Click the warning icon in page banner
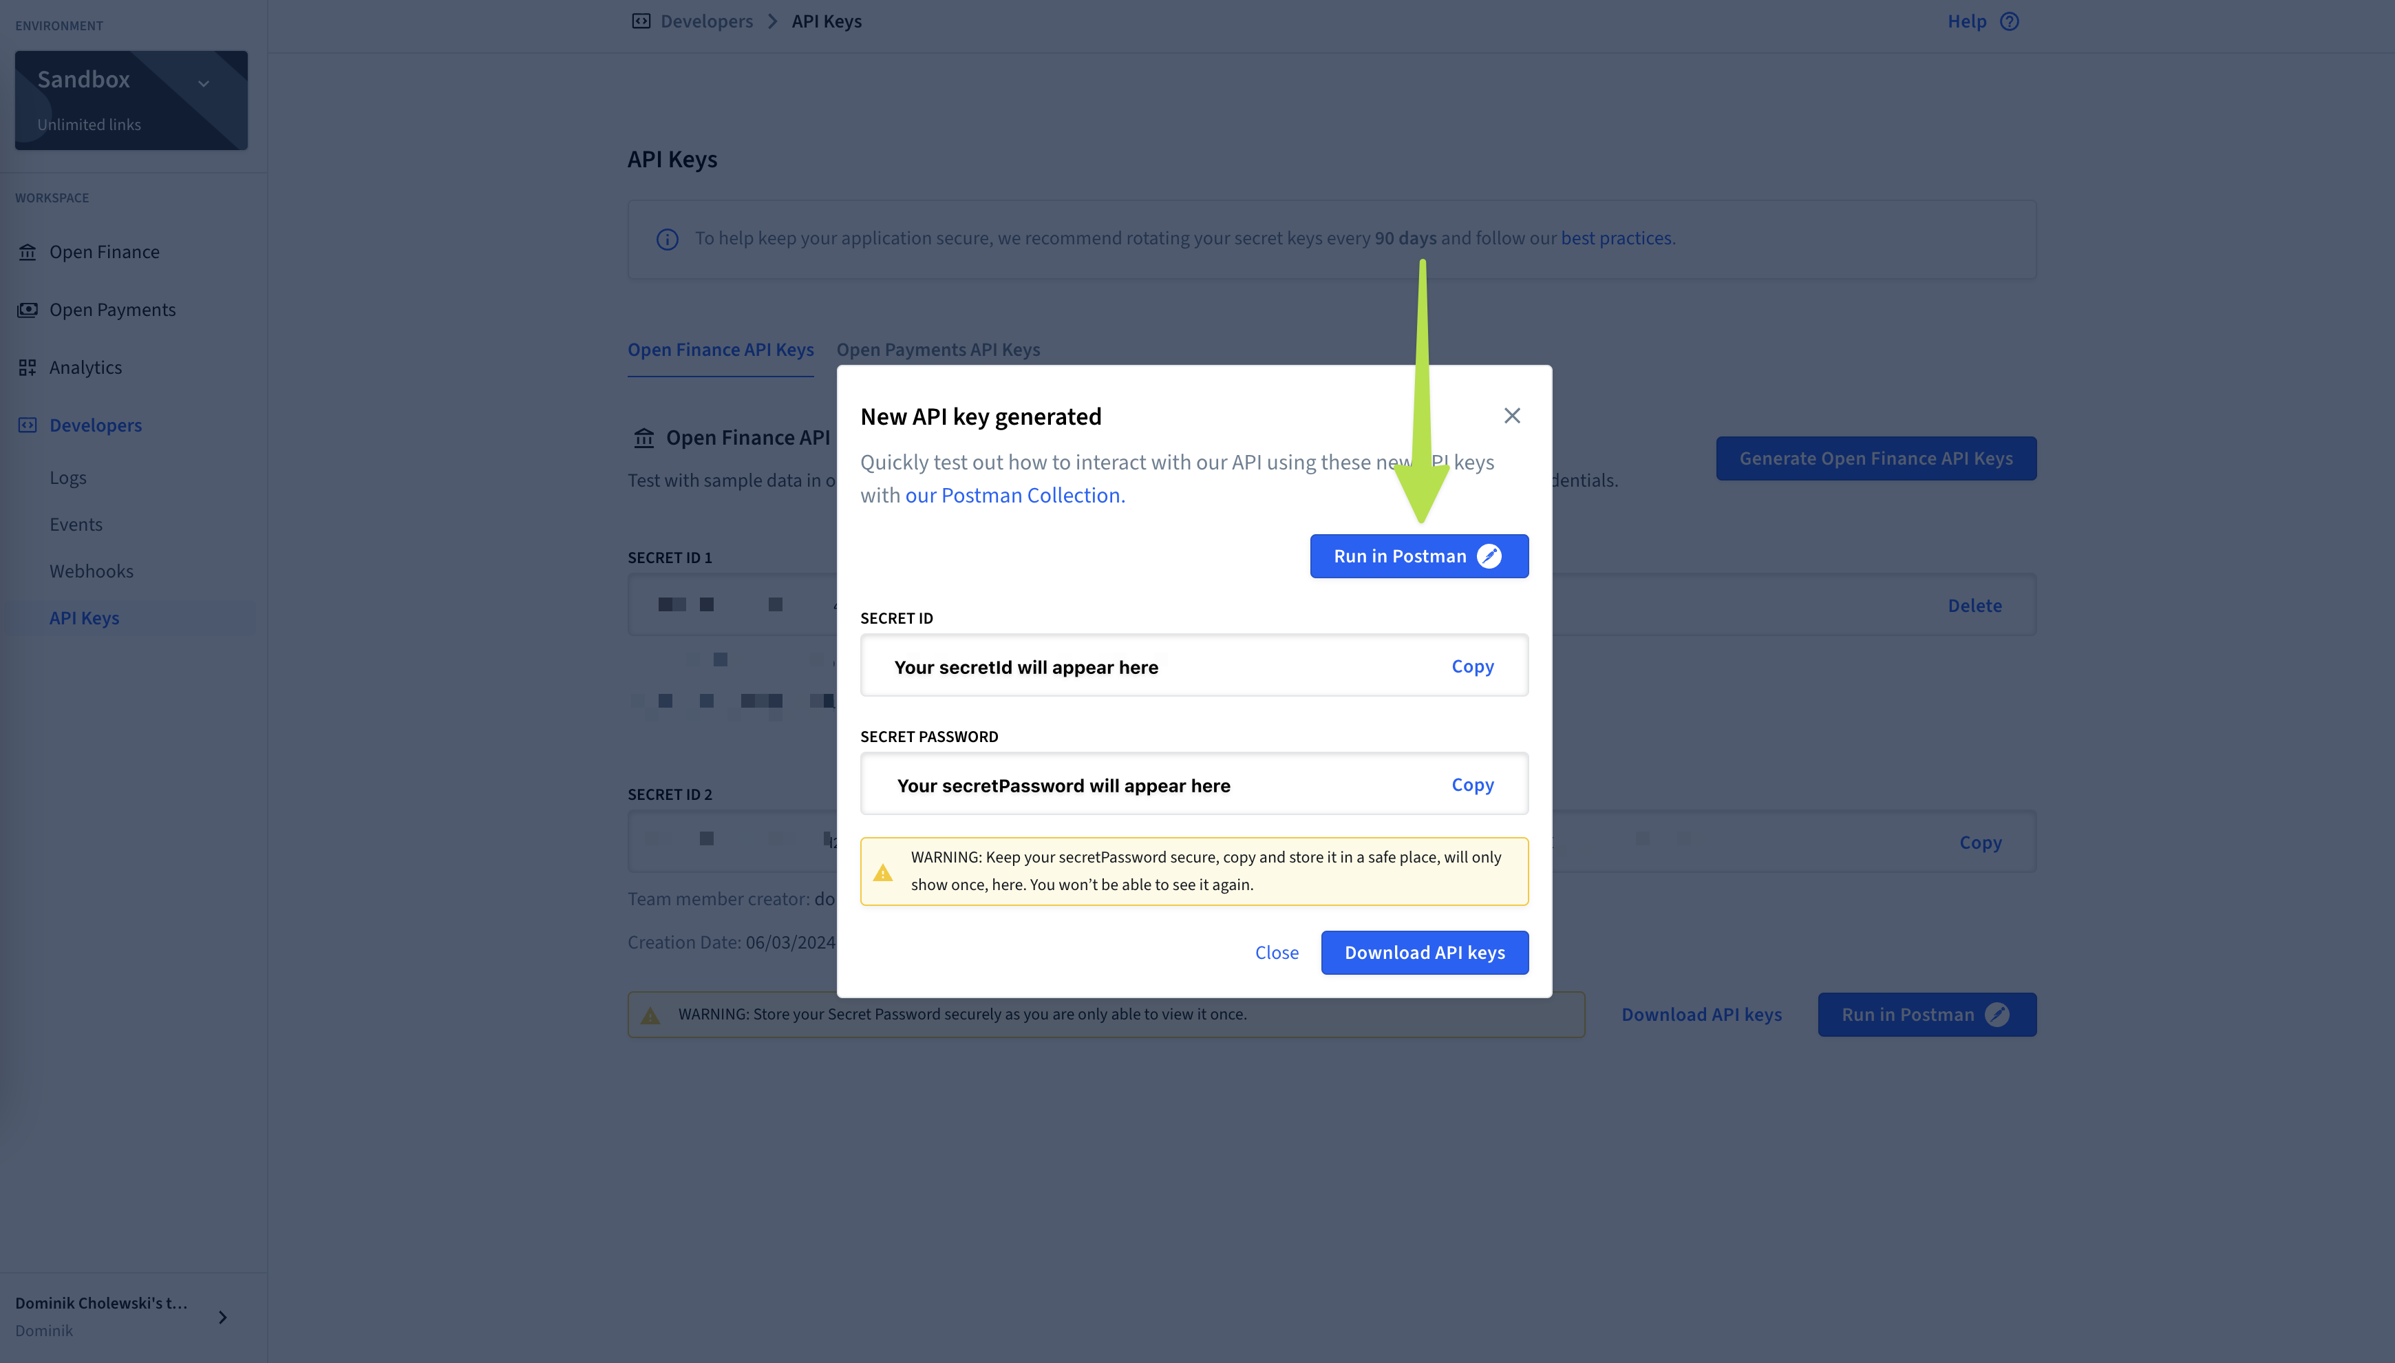The width and height of the screenshot is (2395, 1363). [650, 1015]
